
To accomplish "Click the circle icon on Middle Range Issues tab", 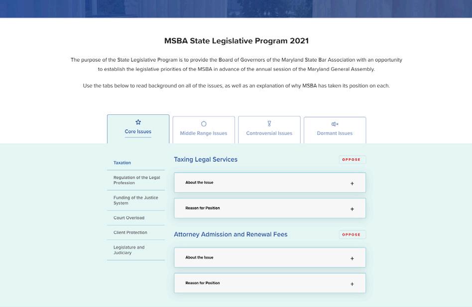I will pos(204,124).
